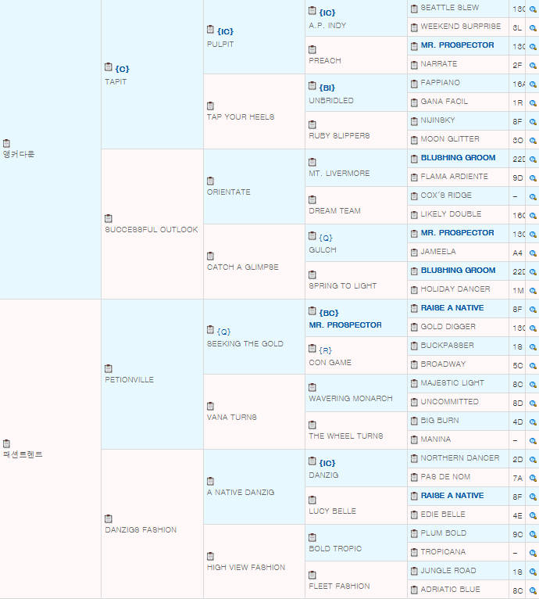The width and height of the screenshot is (539, 599).
Task: Click the clipboard icon above ORIENTATE
Action: click(210, 181)
